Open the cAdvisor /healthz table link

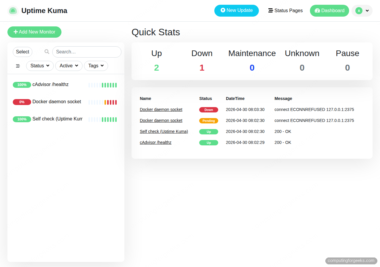(x=156, y=142)
